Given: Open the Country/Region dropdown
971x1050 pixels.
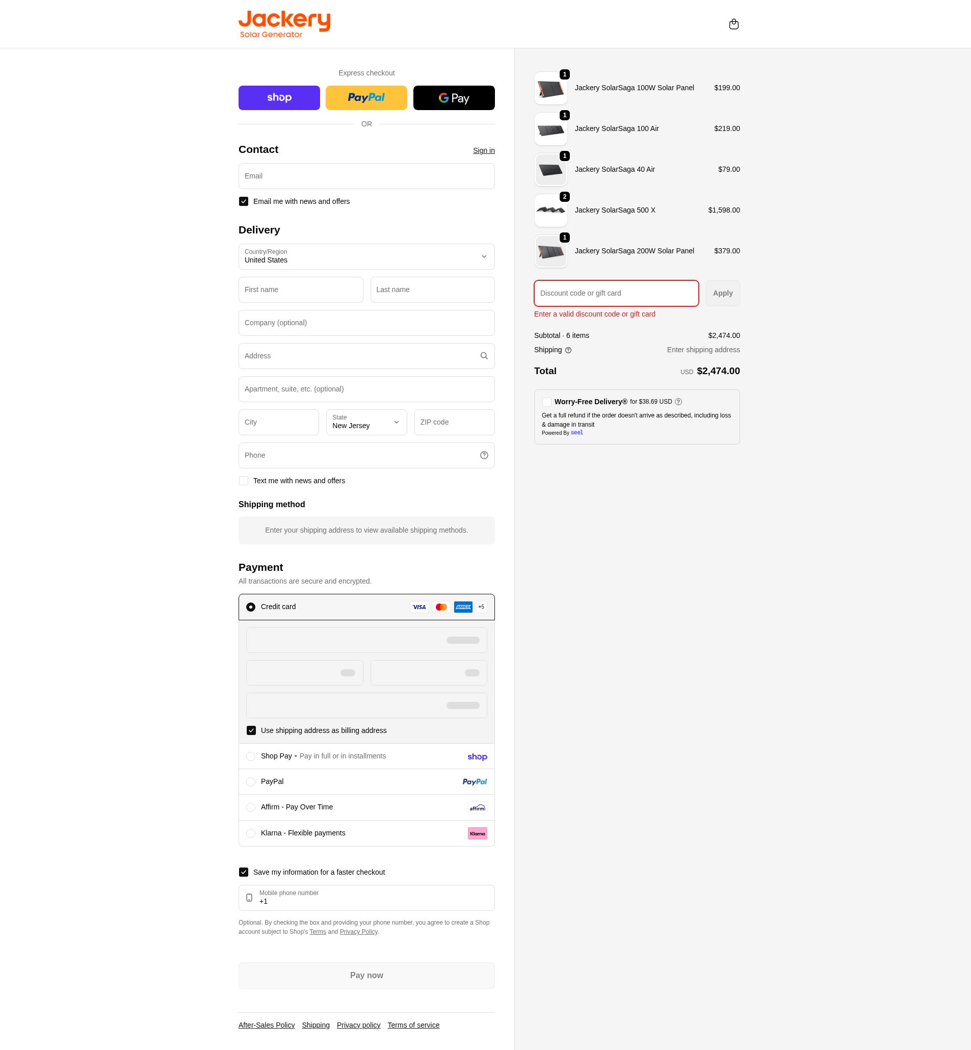Looking at the screenshot, I should pyautogui.click(x=366, y=256).
